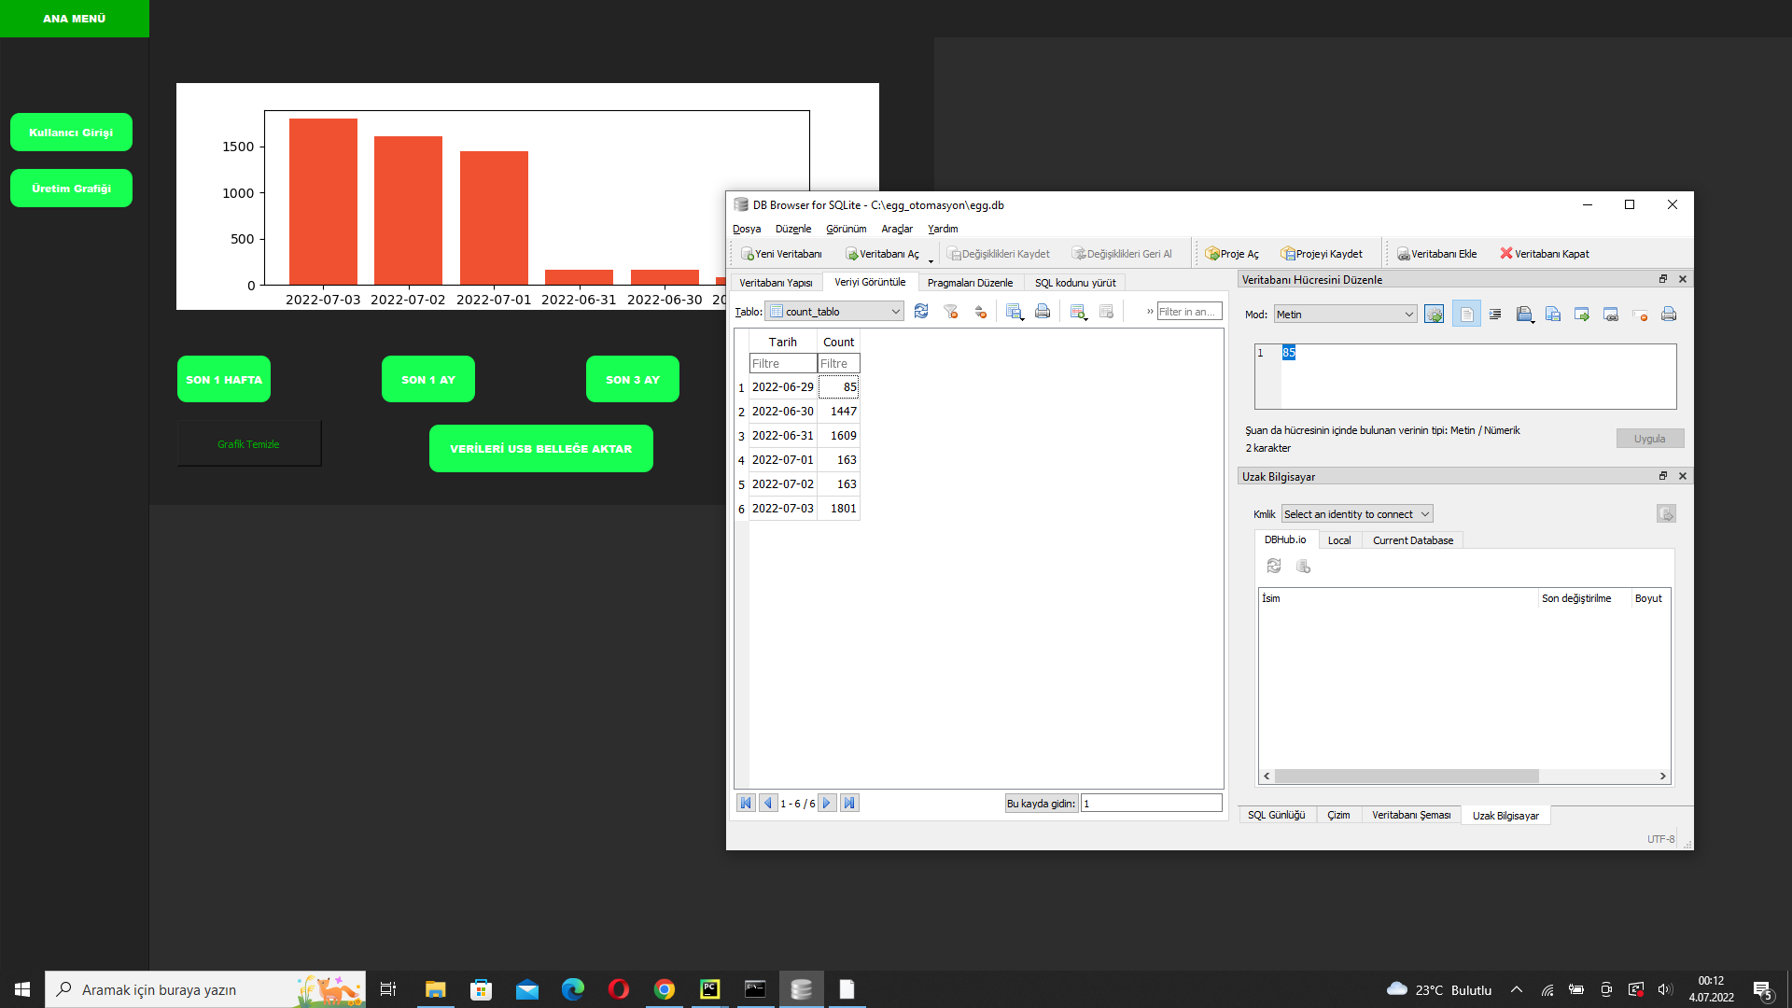Go to the first record navigation icon
This screenshot has height=1008, width=1792.
pyautogui.click(x=746, y=803)
